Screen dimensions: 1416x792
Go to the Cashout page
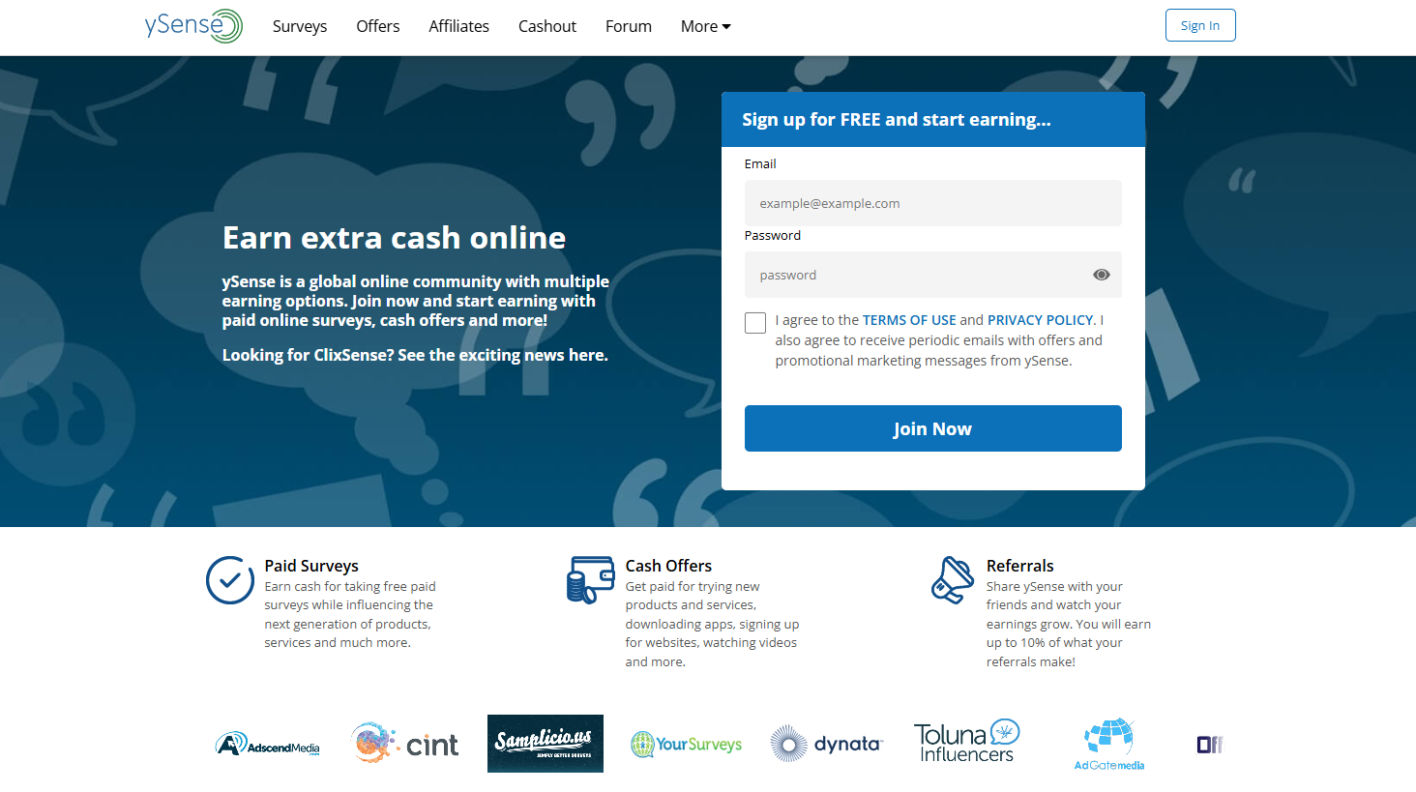pos(546,26)
